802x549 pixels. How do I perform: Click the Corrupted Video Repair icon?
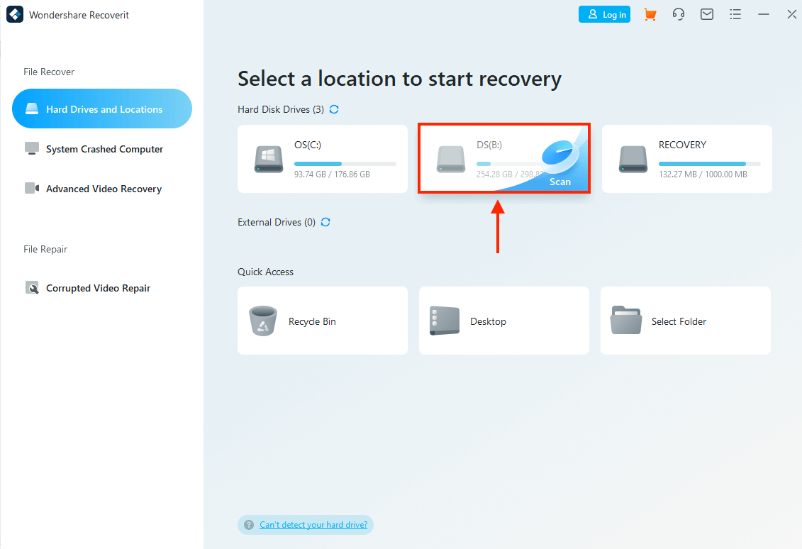32,287
